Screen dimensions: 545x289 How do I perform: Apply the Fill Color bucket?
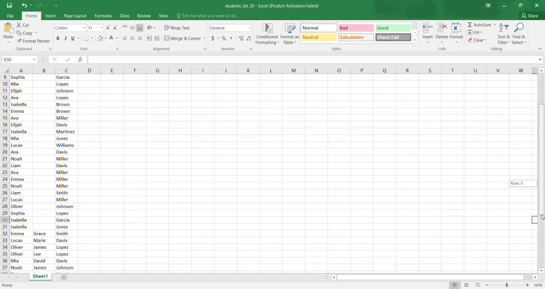point(100,38)
